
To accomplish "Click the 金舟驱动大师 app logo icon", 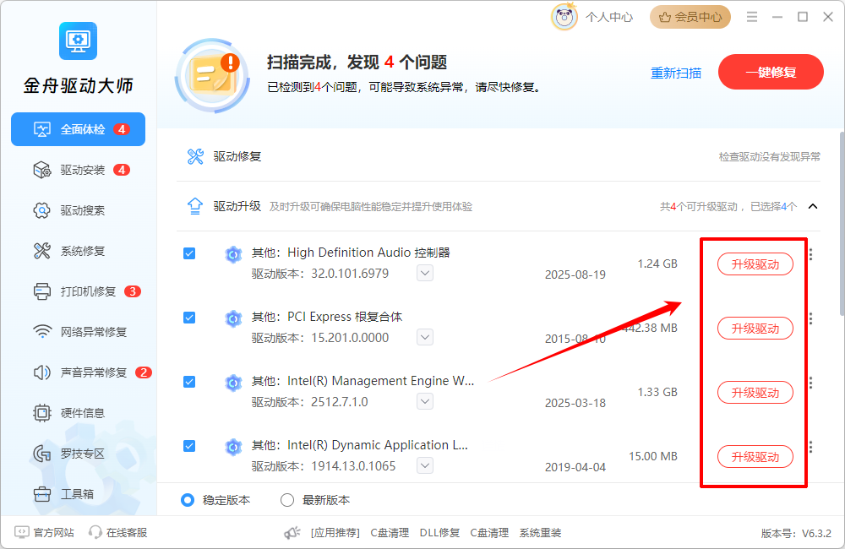I will click(78, 41).
